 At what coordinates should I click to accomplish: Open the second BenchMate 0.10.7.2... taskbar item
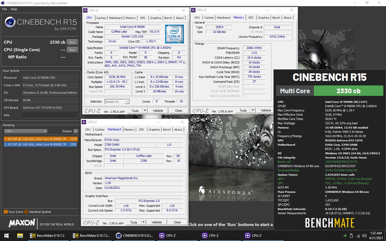91,236
